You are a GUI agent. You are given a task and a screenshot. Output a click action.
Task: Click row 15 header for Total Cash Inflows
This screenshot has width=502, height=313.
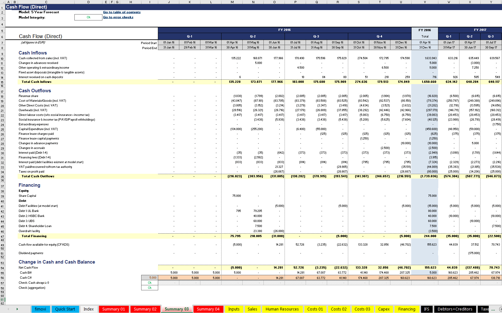pyautogui.click(x=2, y=82)
